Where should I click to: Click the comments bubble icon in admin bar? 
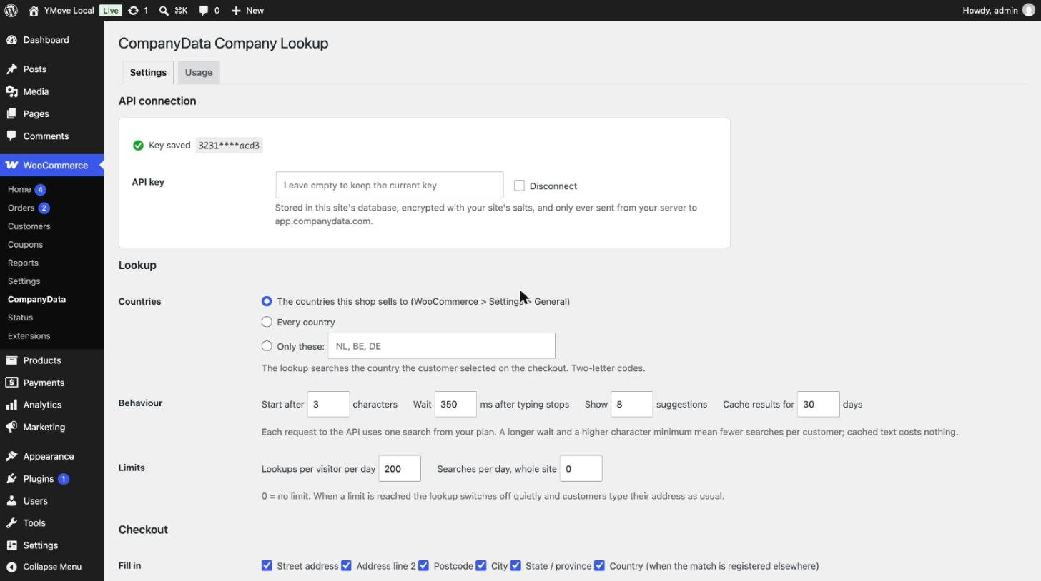pos(204,11)
